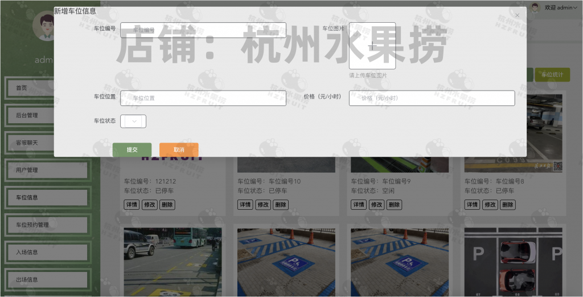This screenshot has height=297, width=583.
Task: Click 删除 for 车位编号 121212
Action: pos(167,205)
